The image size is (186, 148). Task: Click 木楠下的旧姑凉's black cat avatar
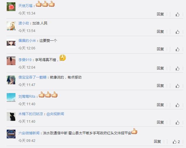click(x=11, y=117)
